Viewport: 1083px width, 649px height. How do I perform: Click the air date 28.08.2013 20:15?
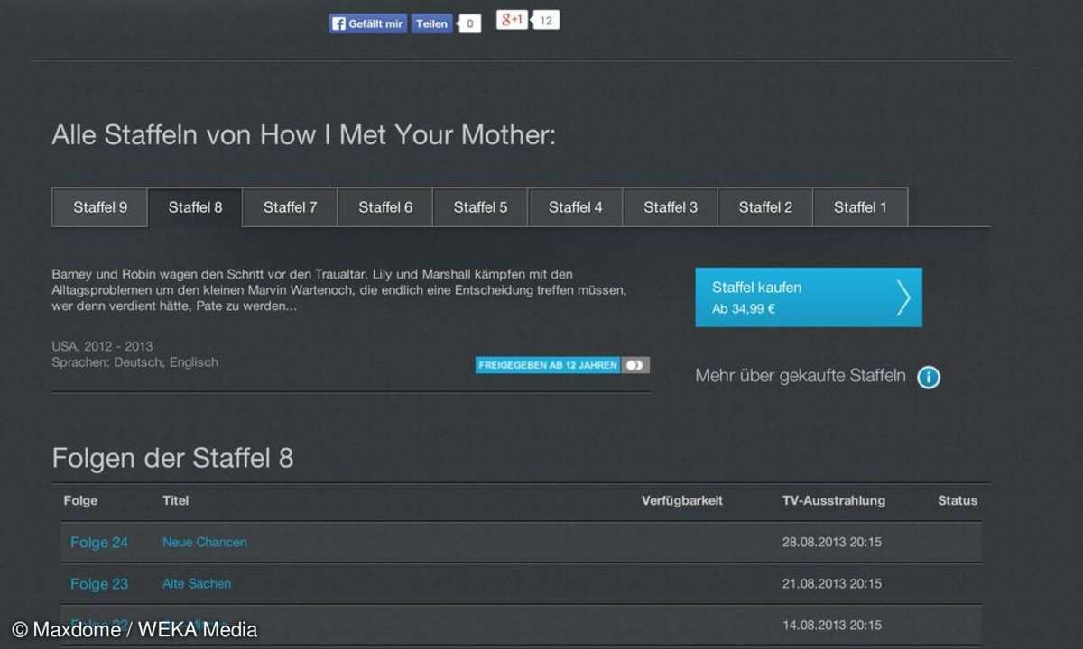832,542
